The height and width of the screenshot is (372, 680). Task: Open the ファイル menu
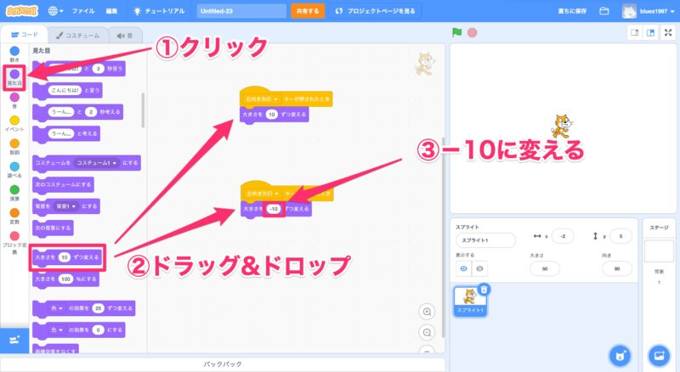point(83,11)
